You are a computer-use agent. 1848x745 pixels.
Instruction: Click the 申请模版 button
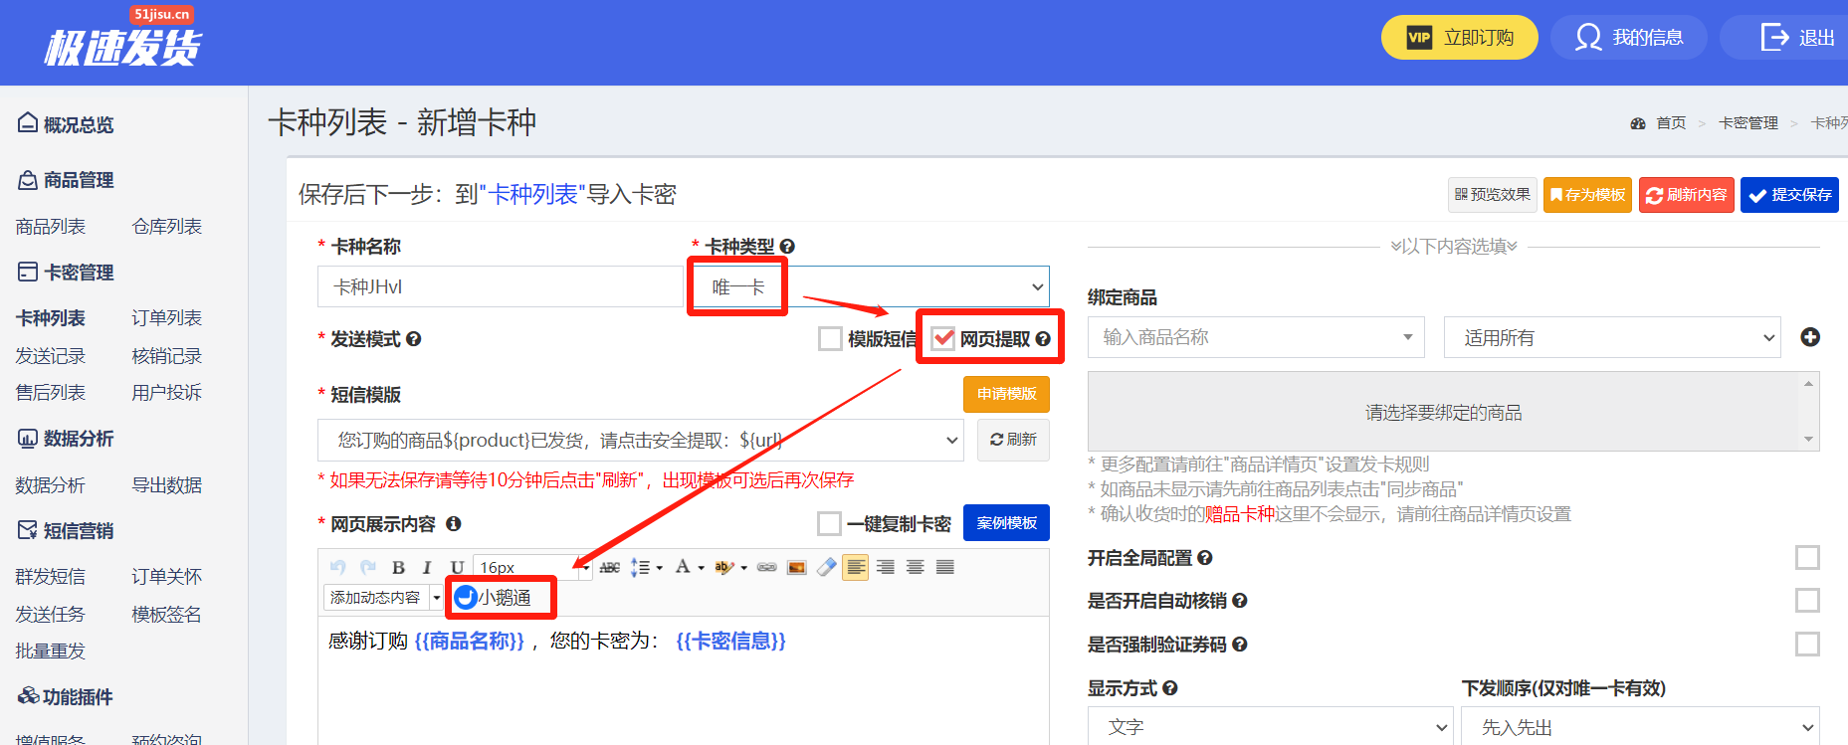point(1006,394)
